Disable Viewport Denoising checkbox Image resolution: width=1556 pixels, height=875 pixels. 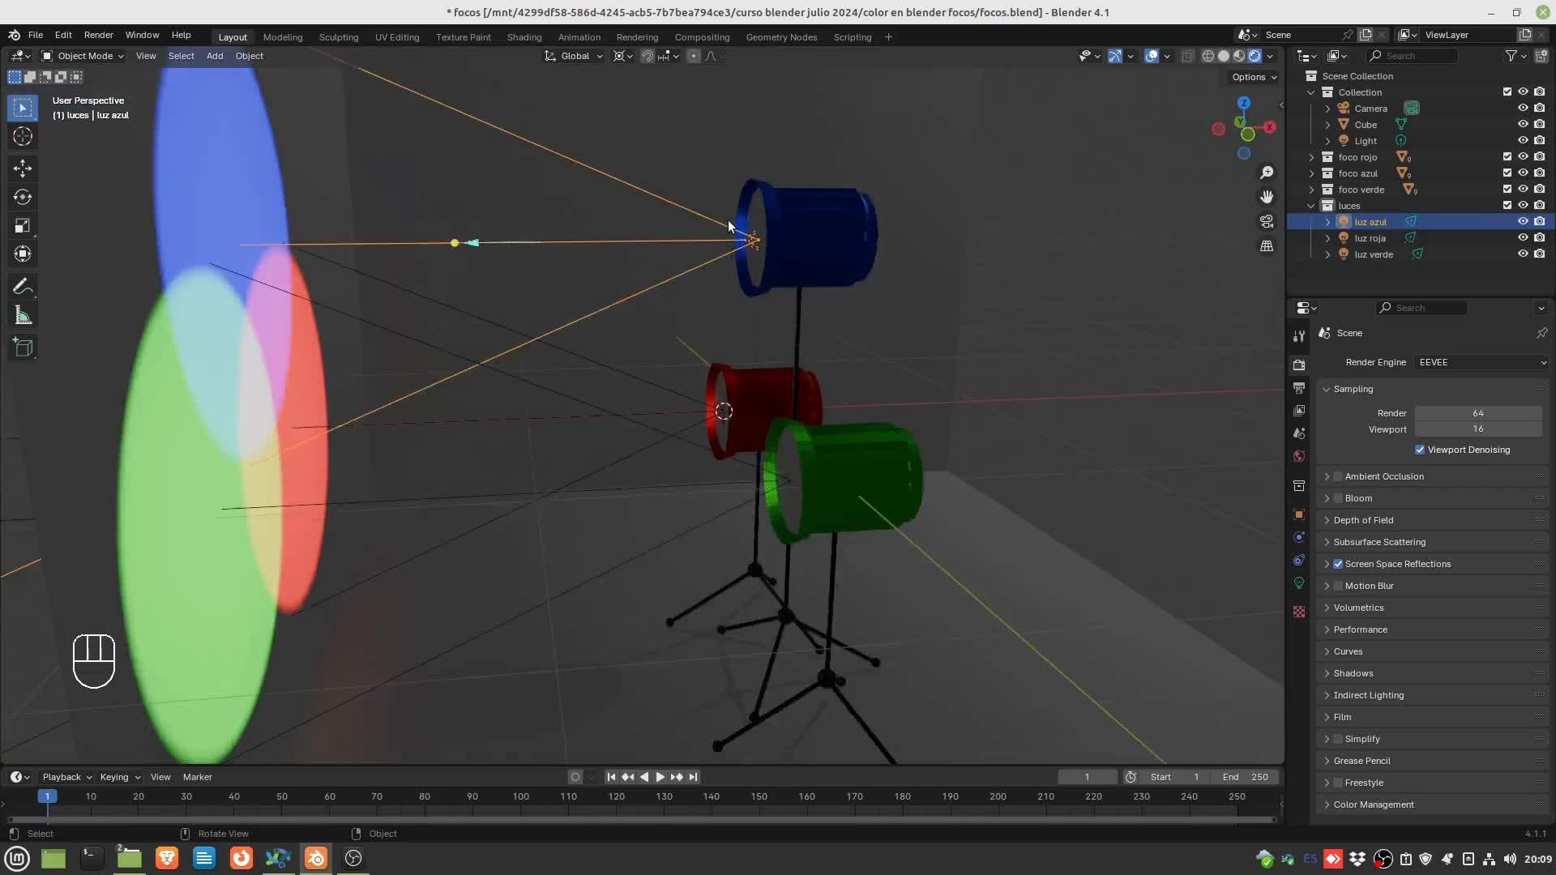point(1420,450)
